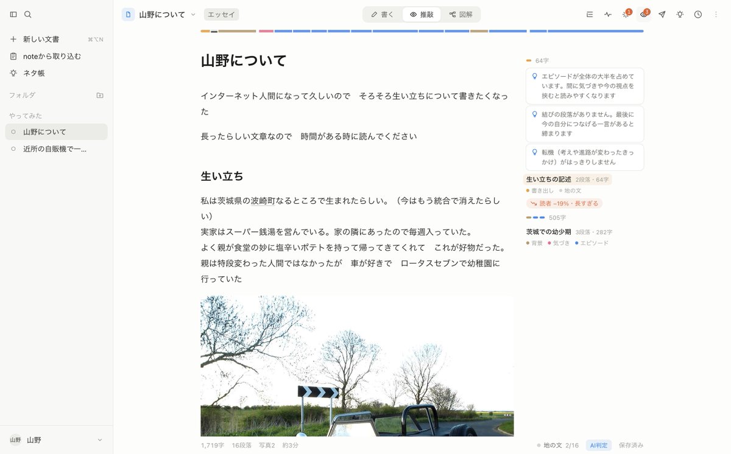Screen dimensions: 731x454
Task: Click the やってみた folder label
Action: 25,116
